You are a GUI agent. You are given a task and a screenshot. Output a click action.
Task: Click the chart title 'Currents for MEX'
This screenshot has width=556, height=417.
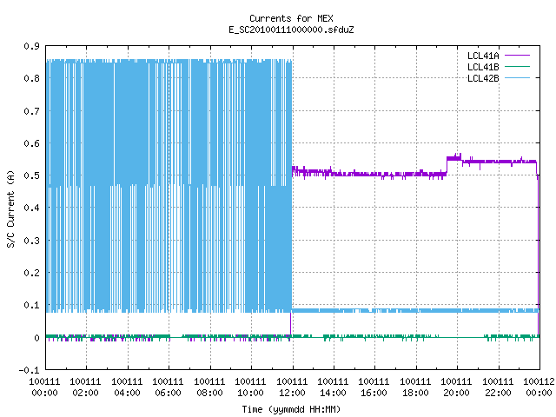pos(291,18)
